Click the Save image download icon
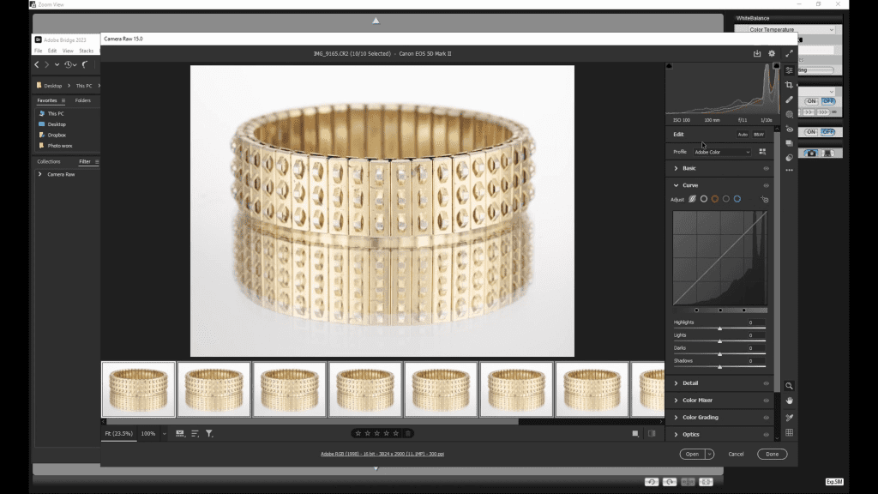 click(x=757, y=53)
